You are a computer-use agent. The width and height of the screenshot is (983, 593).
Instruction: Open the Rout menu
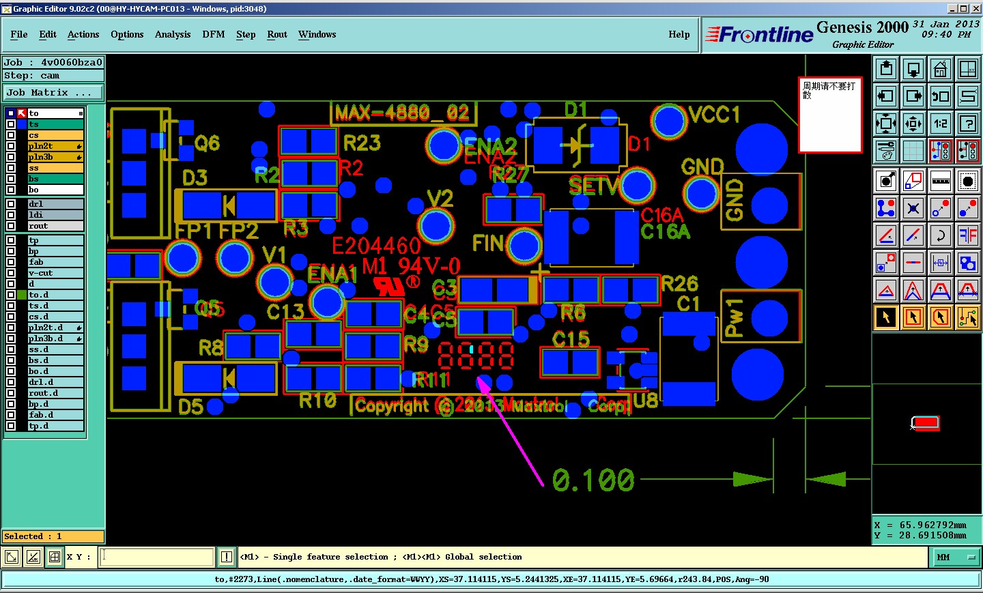coord(277,34)
